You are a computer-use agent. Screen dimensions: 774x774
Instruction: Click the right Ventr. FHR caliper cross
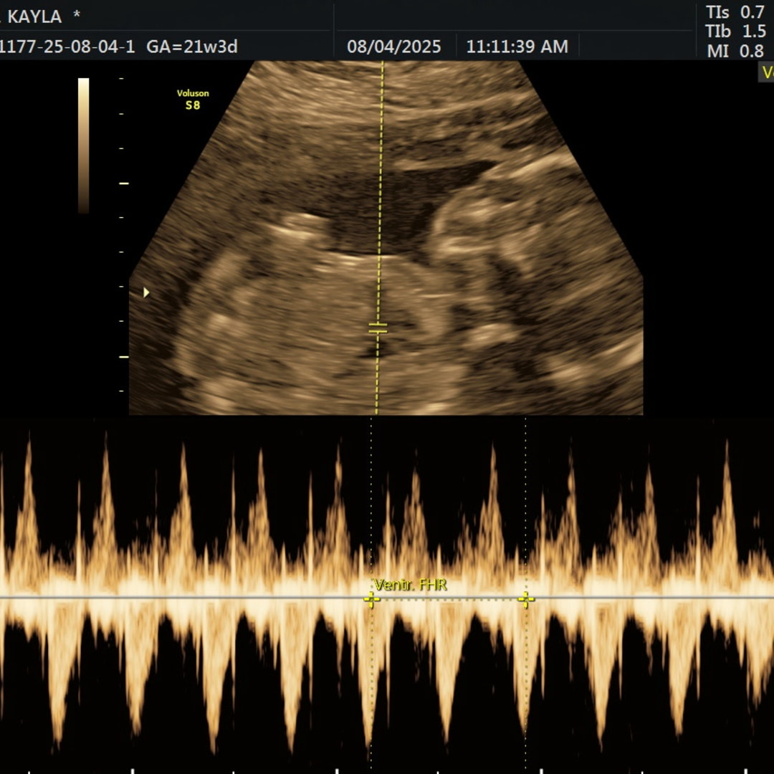[x=526, y=600]
